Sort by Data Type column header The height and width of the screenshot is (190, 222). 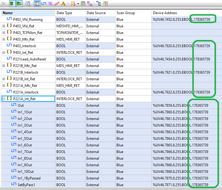pyautogui.click(x=70, y=13)
